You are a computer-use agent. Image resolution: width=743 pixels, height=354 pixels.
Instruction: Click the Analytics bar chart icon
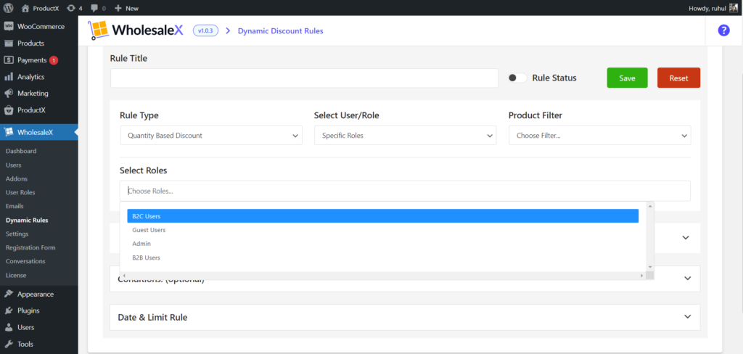pyautogui.click(x=9, y=77)
